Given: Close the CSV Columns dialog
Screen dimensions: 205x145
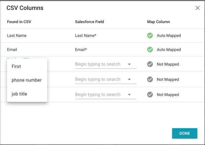Looking at the screenshot, I should pos(198,8).
